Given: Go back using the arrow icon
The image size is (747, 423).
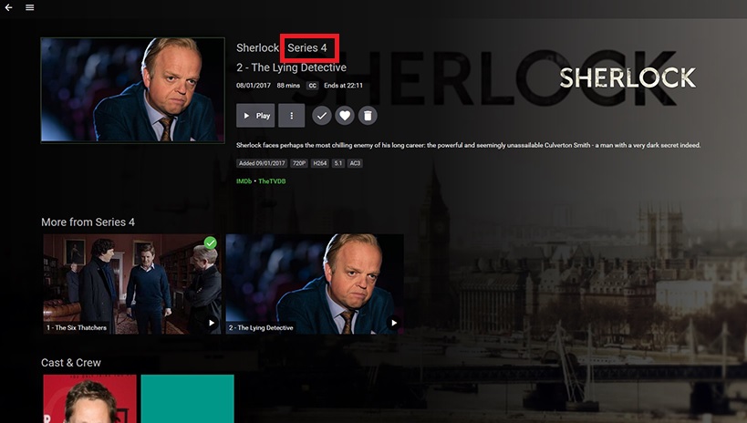Looking at the screenshot, I should pyautogui.click(x=8, y=7).
